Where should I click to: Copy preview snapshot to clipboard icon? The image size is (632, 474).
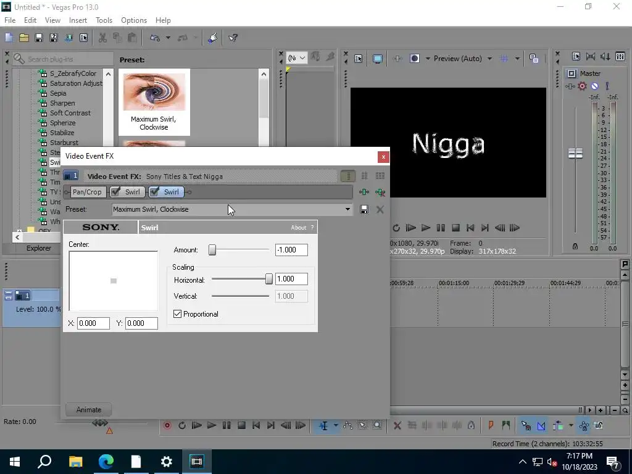534,59
